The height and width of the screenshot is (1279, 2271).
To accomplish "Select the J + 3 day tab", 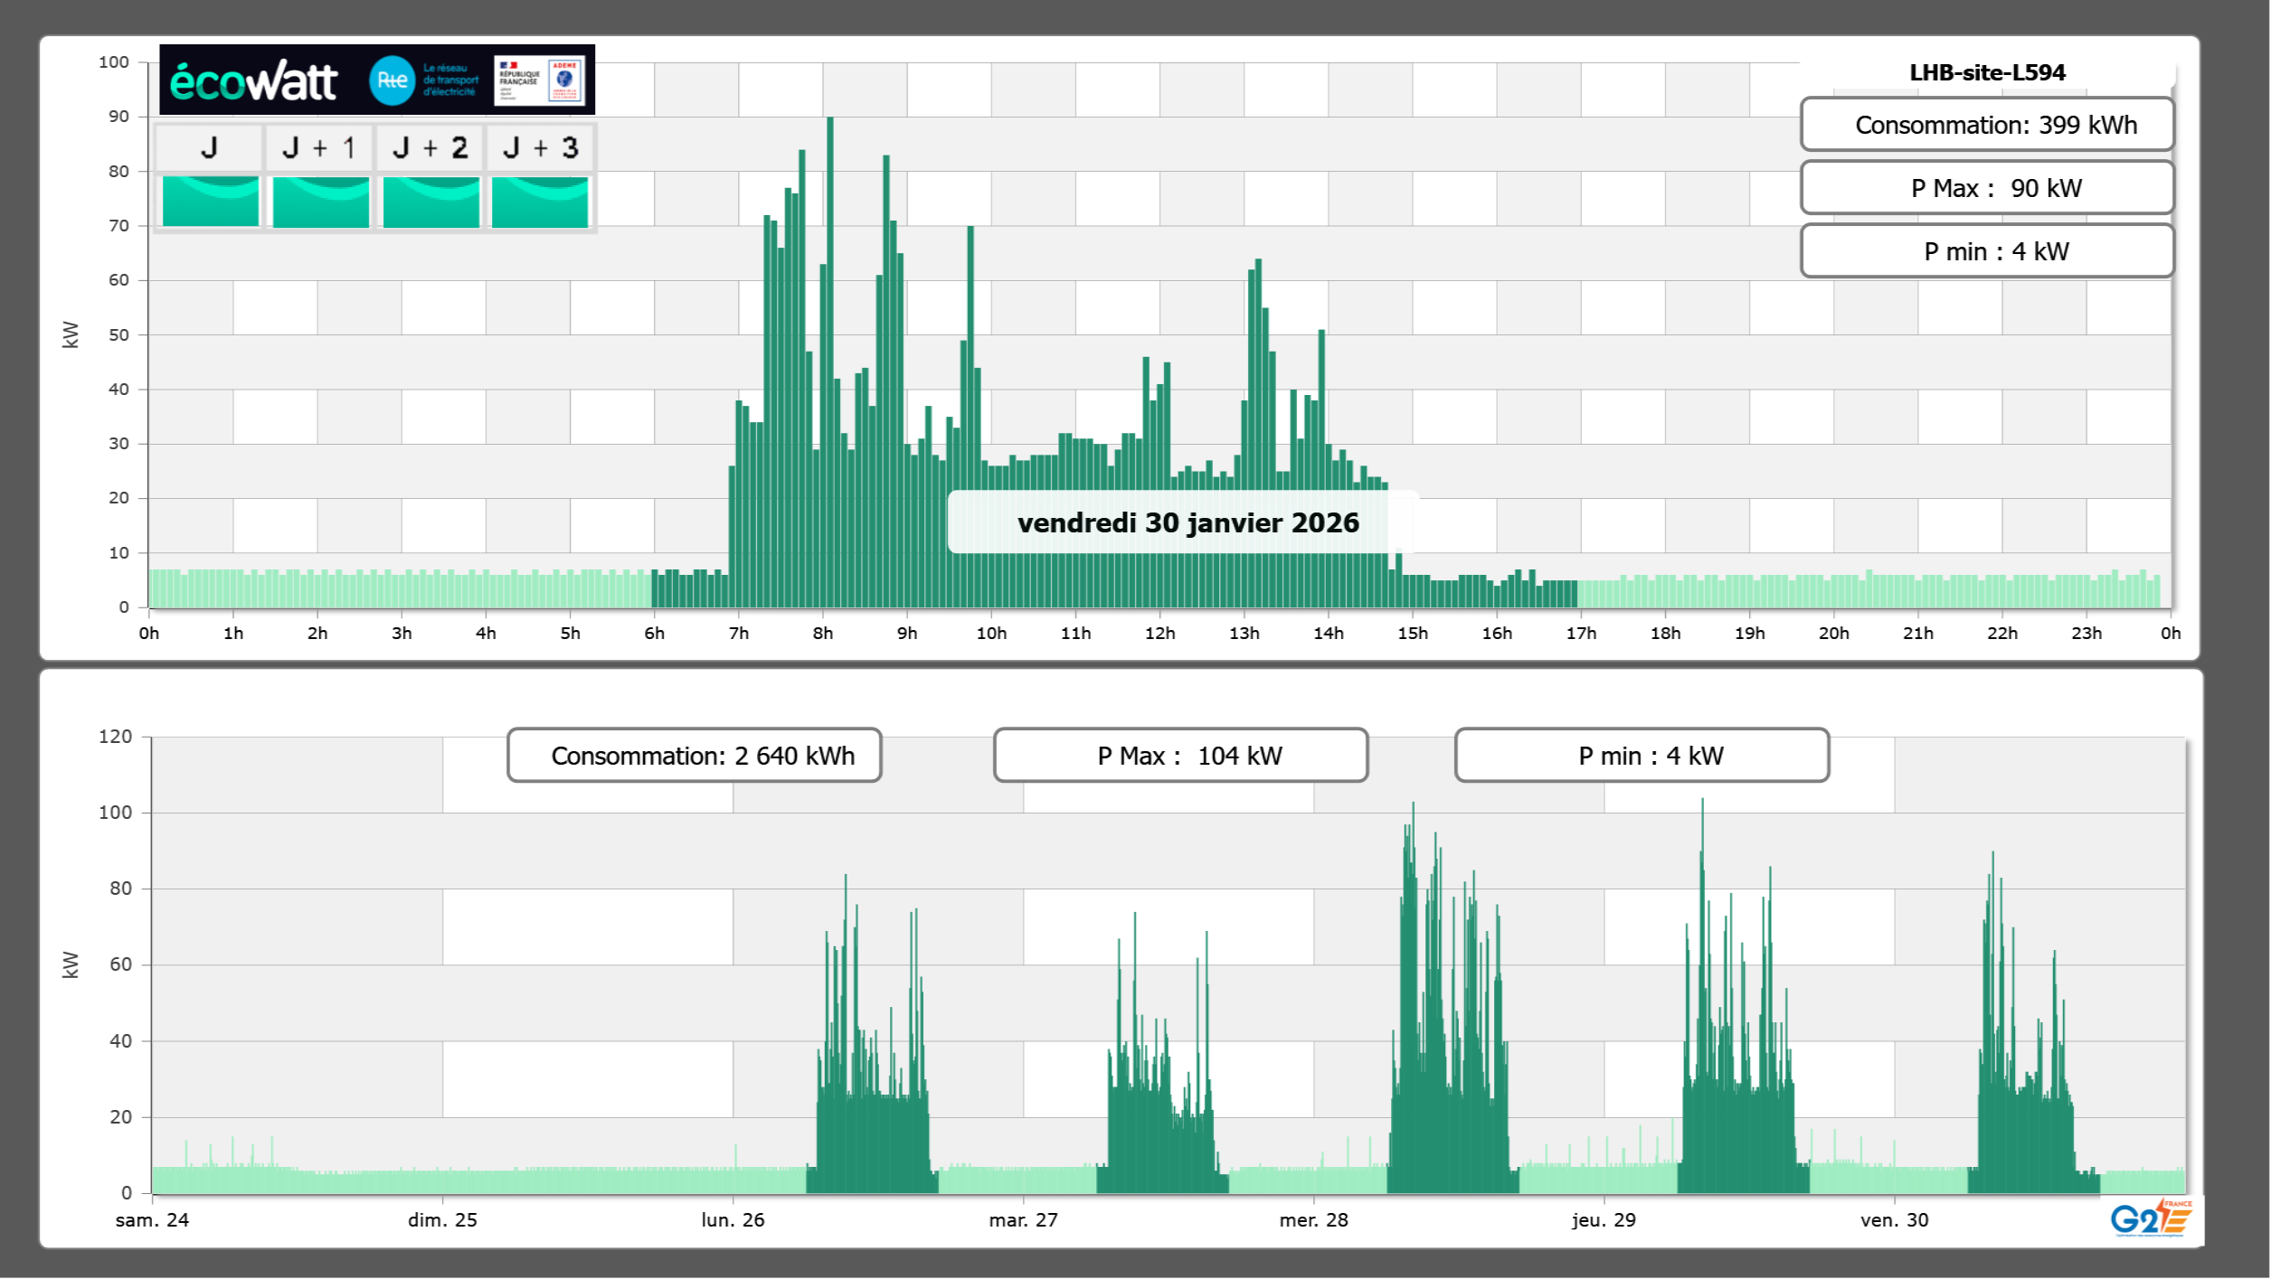I will [540, 147].
